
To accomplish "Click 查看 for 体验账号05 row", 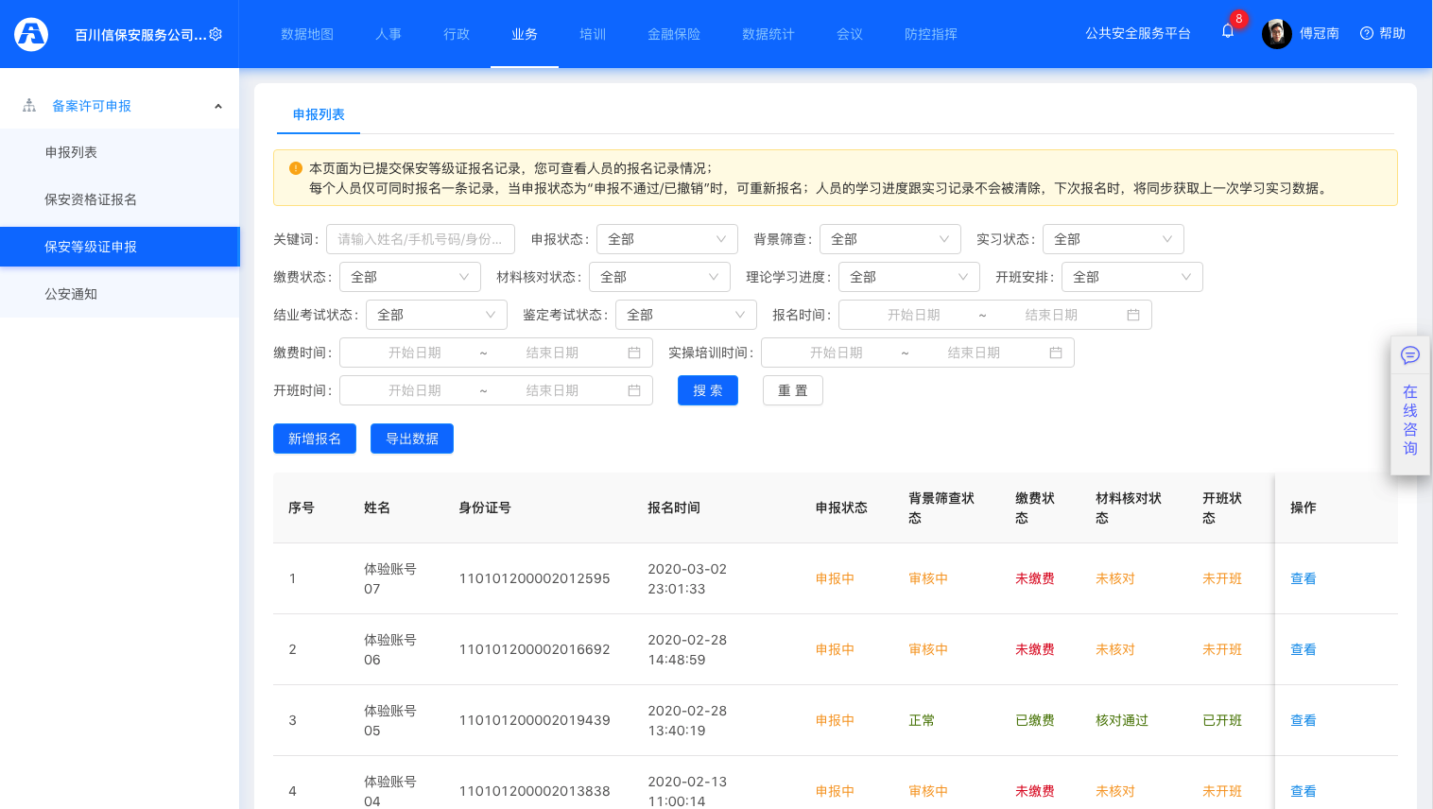I will pyautogui.click(x=1304, y=720).
